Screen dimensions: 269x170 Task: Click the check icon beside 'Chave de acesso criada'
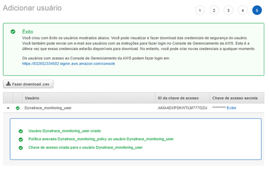tap(21, 148)
